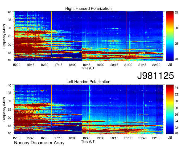The height and width of the screenshot is (146, 181).
Task: Click the 15 MHz tick on Right Handed plot
Action: (x=9, y=53)
